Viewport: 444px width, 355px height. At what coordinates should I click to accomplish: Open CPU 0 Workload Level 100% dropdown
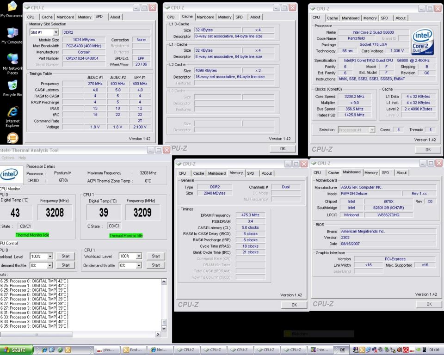(50, 257)
